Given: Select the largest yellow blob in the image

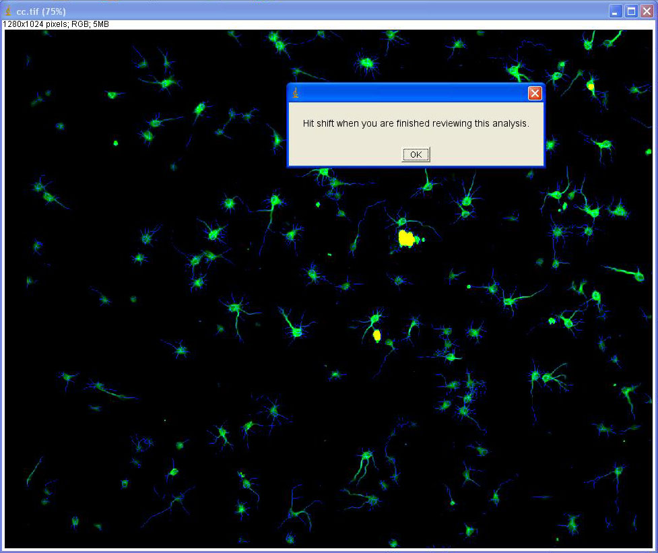Looking at the screenshot, I should [x=406, y=238].
